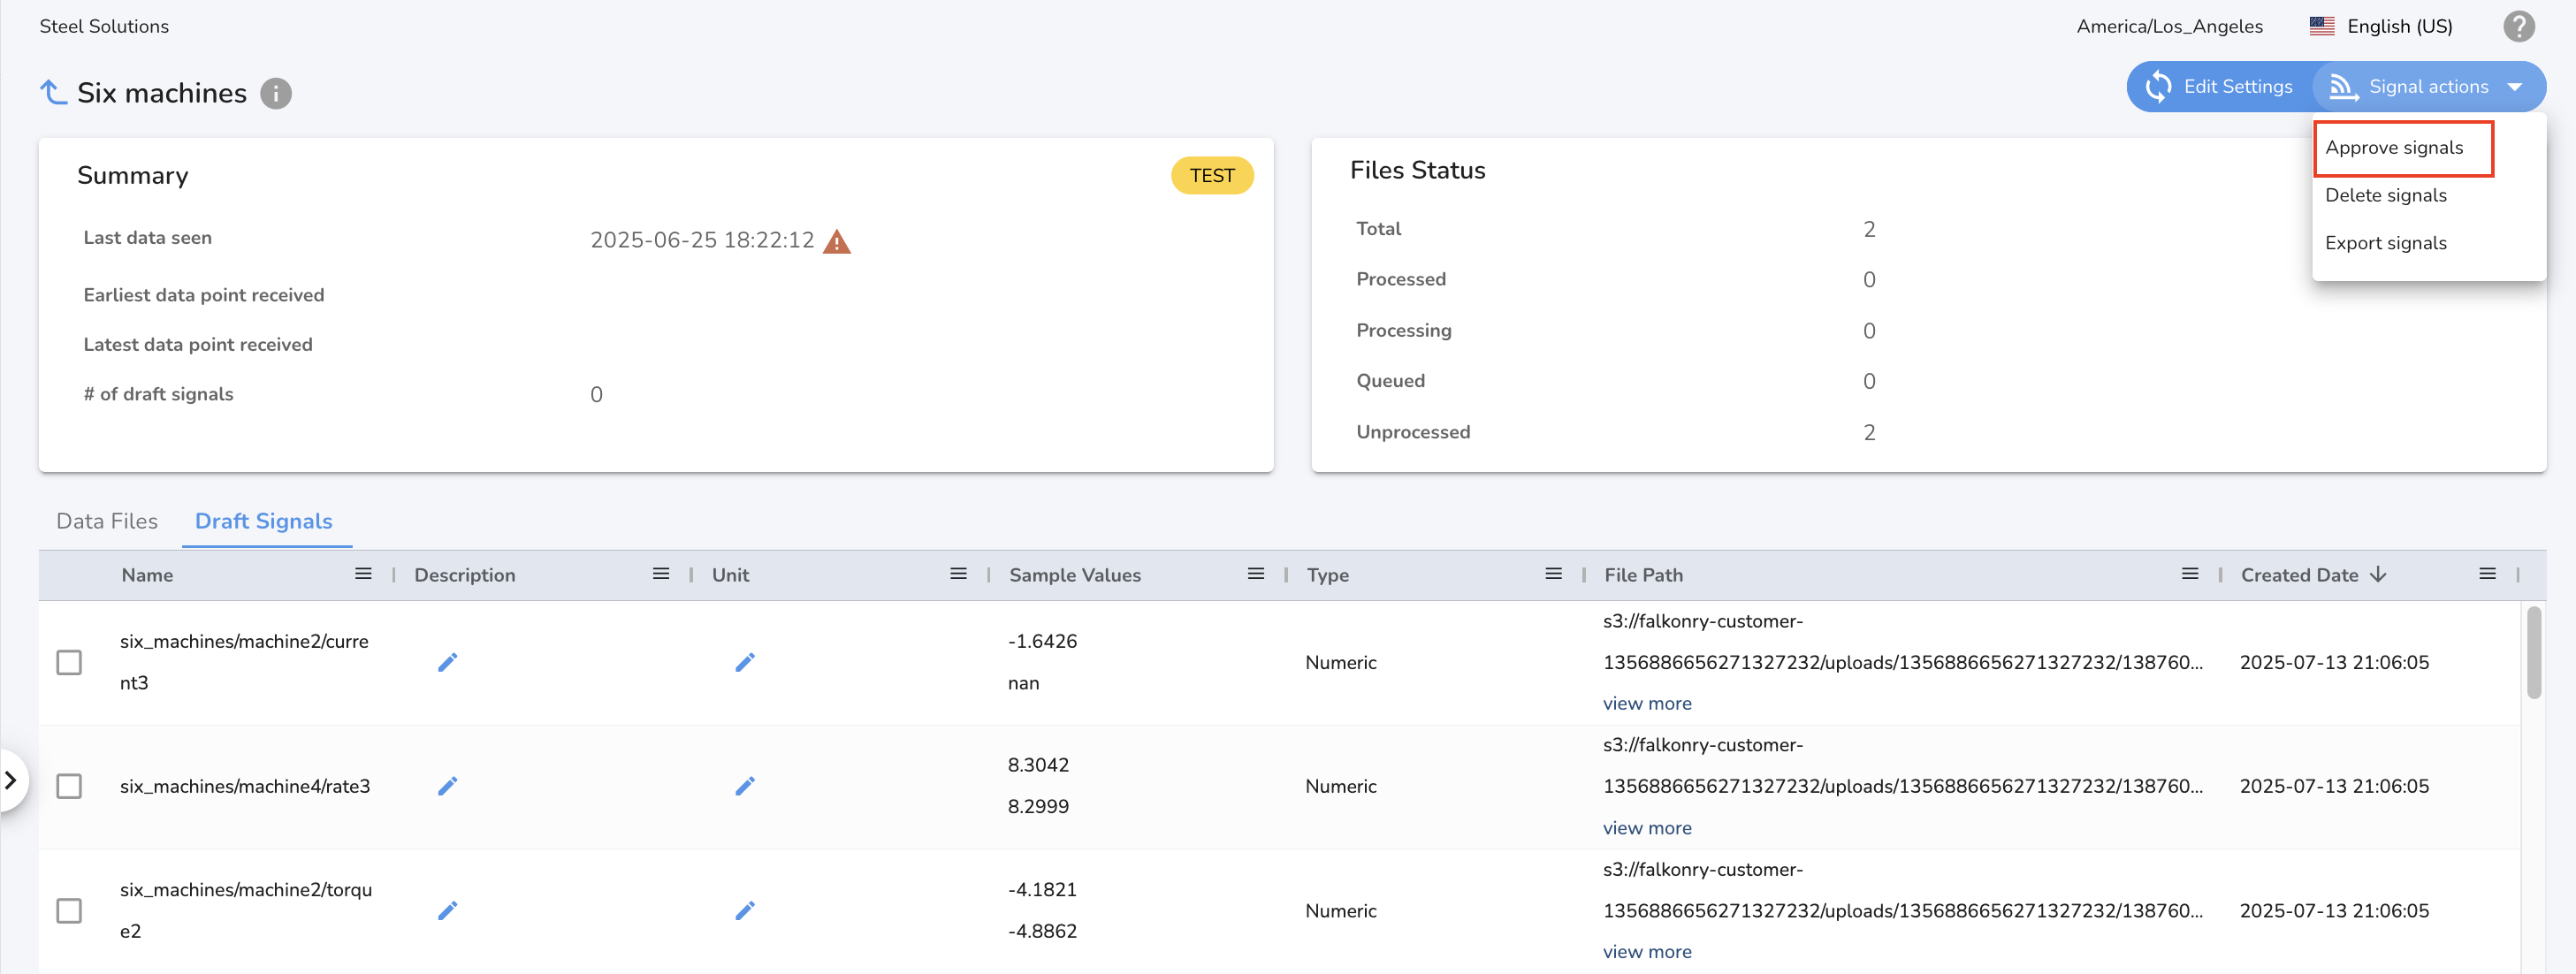The image size is (2576, 974).
Task: Sort by the Type column header
Action: pos(1327,575)
